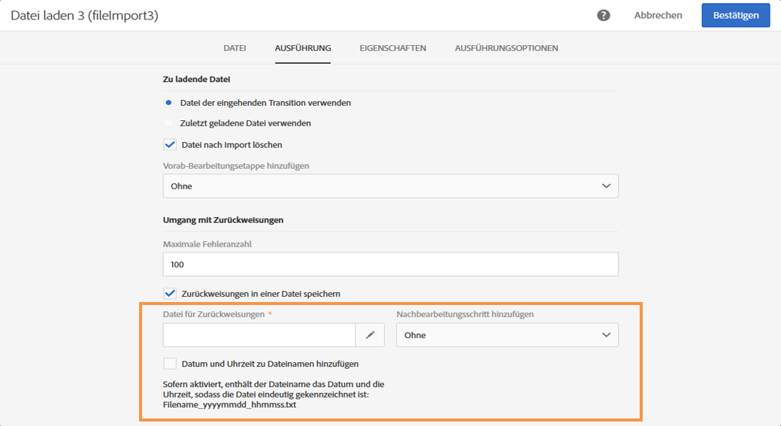The height and width of the screenshot is (426, 781).
Task: Expand the 'Nachbearbeitungsschritt hinzufügen' dropdown
Action: (x=507, y=335)
